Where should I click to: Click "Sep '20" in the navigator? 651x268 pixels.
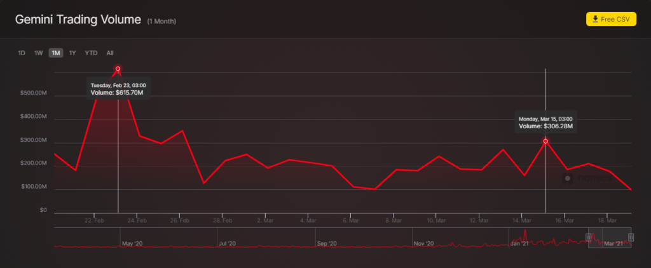pyautogui.click(x=327, y=243)
